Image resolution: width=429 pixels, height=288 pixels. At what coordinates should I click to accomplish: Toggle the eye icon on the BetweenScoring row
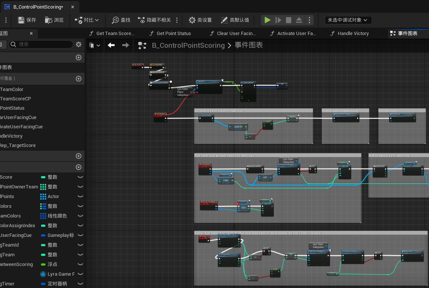(80, 264)
